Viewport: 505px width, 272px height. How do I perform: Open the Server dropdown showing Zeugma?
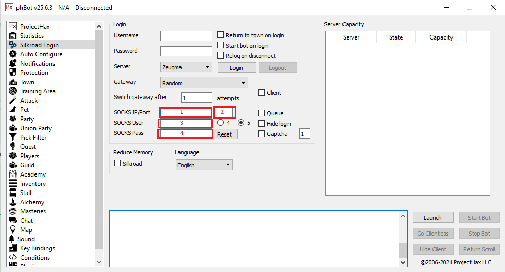click(186, 67)
